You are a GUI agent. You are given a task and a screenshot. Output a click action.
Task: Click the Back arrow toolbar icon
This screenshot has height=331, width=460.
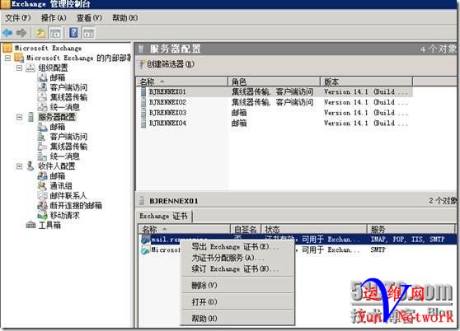coord(7,33)
